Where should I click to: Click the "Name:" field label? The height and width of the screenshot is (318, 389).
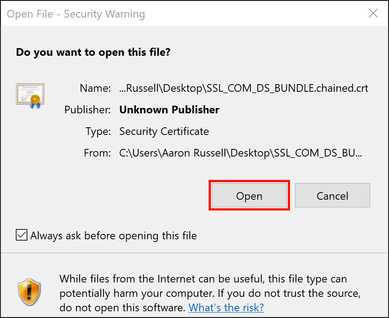95,88
